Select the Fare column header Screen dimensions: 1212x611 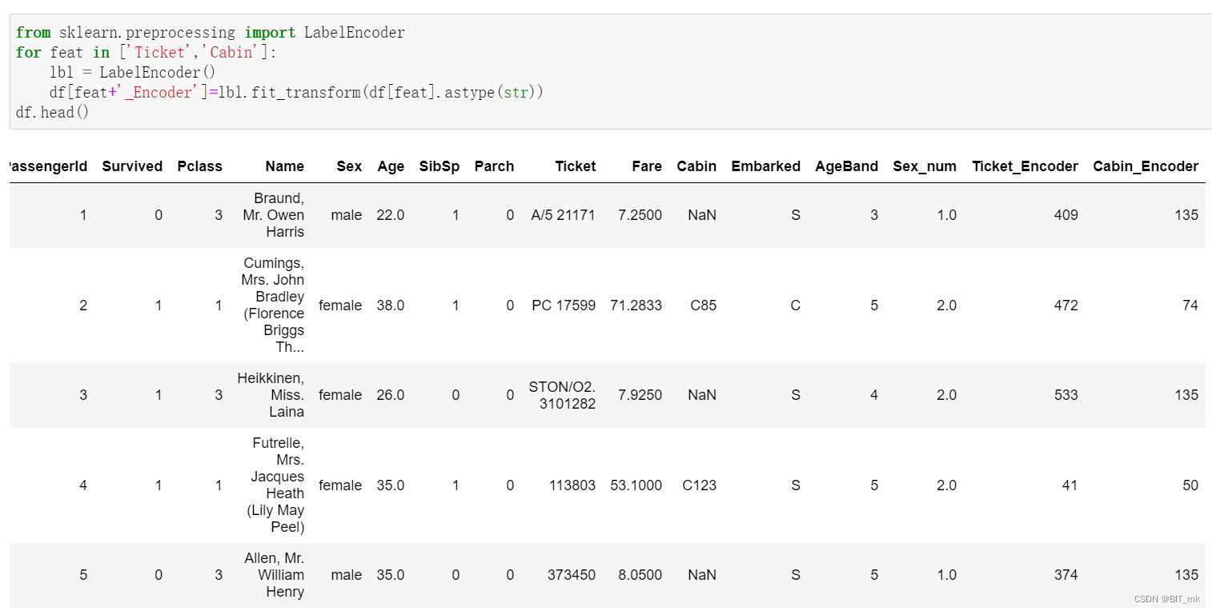pyautogui.click(x=647, y=166)
